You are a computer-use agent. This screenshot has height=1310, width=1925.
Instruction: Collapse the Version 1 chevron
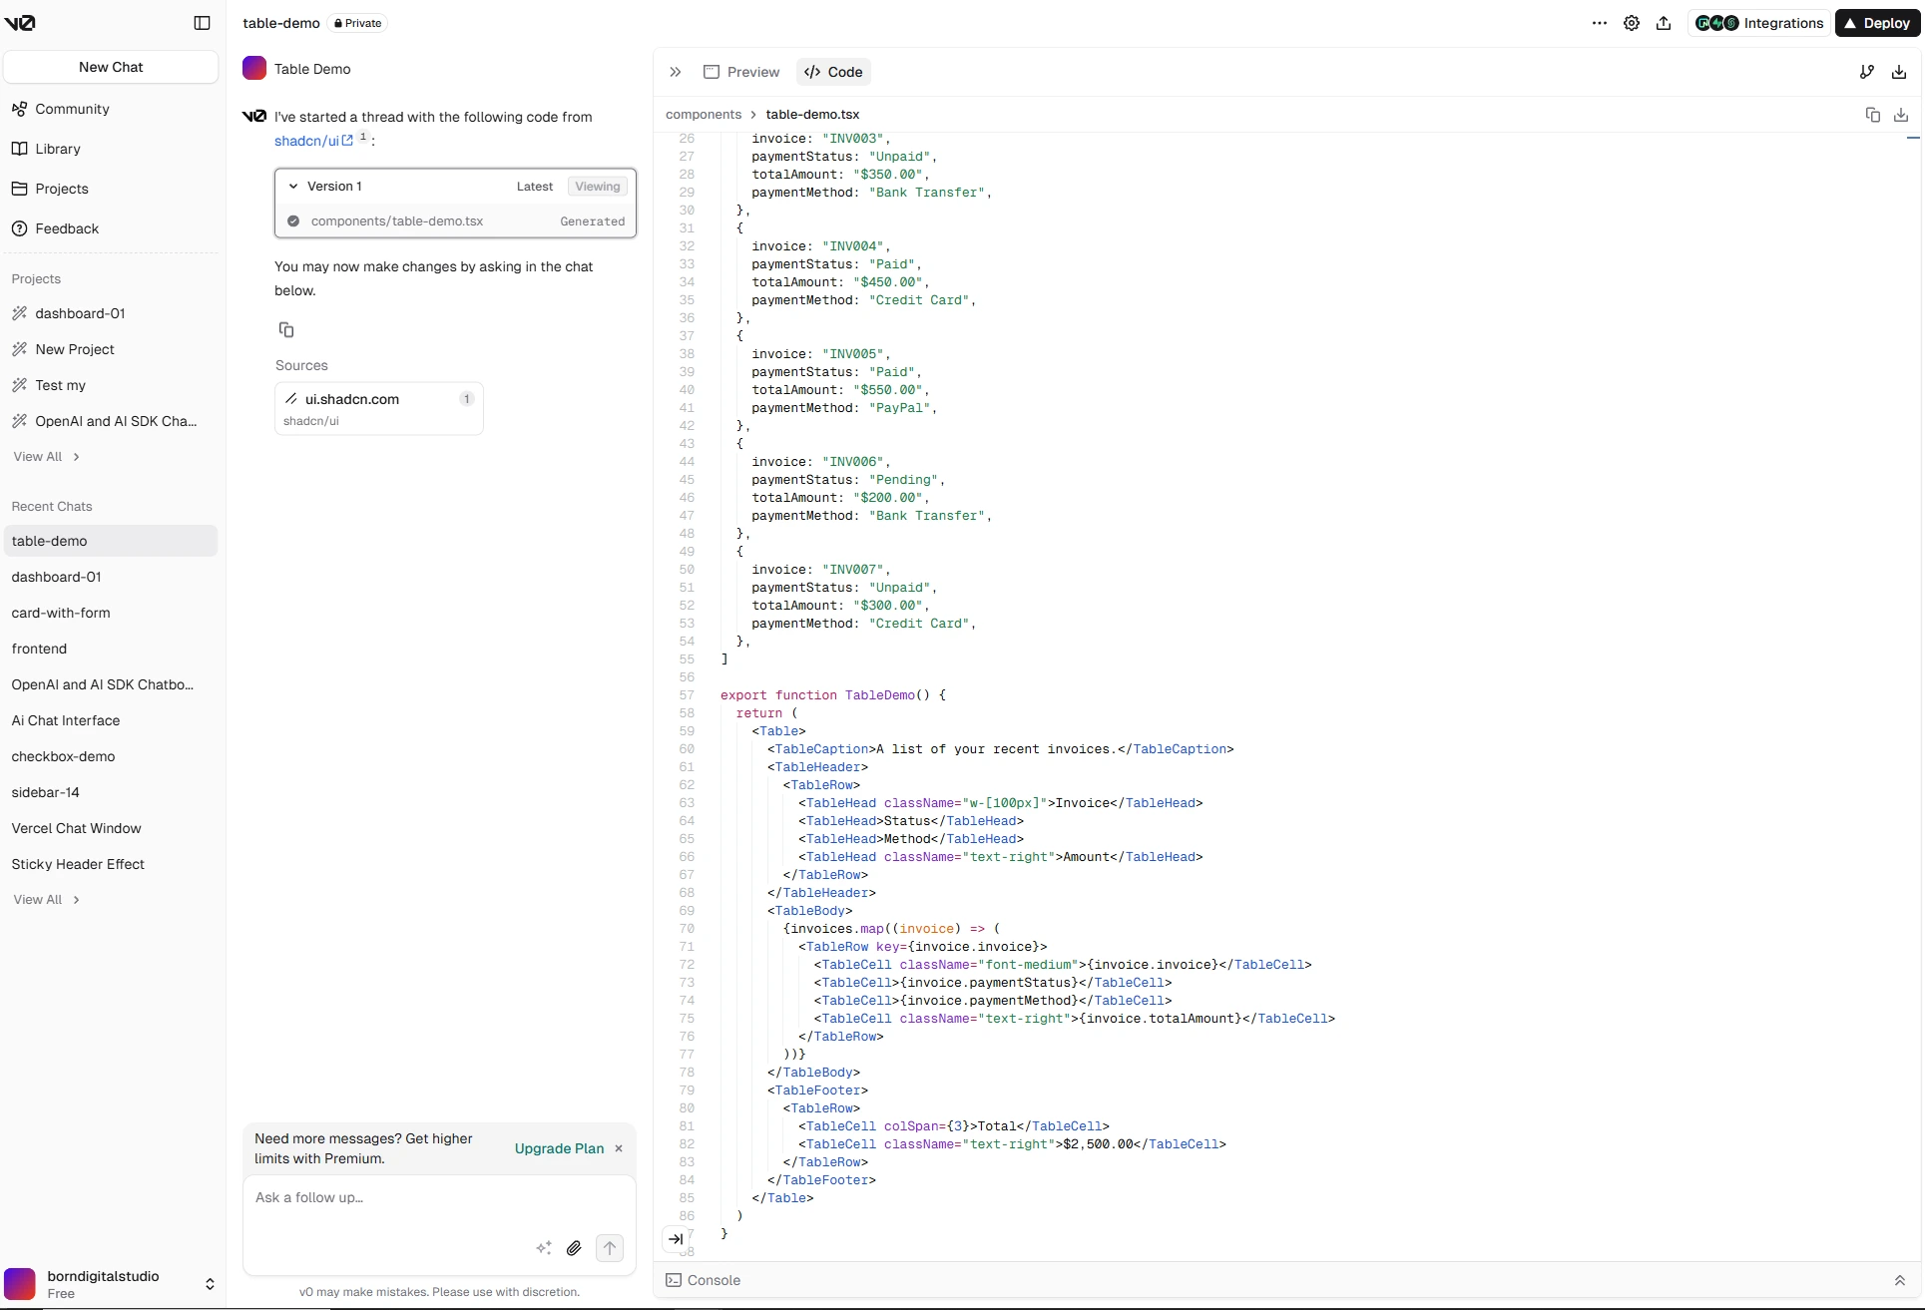coord(293,187)
